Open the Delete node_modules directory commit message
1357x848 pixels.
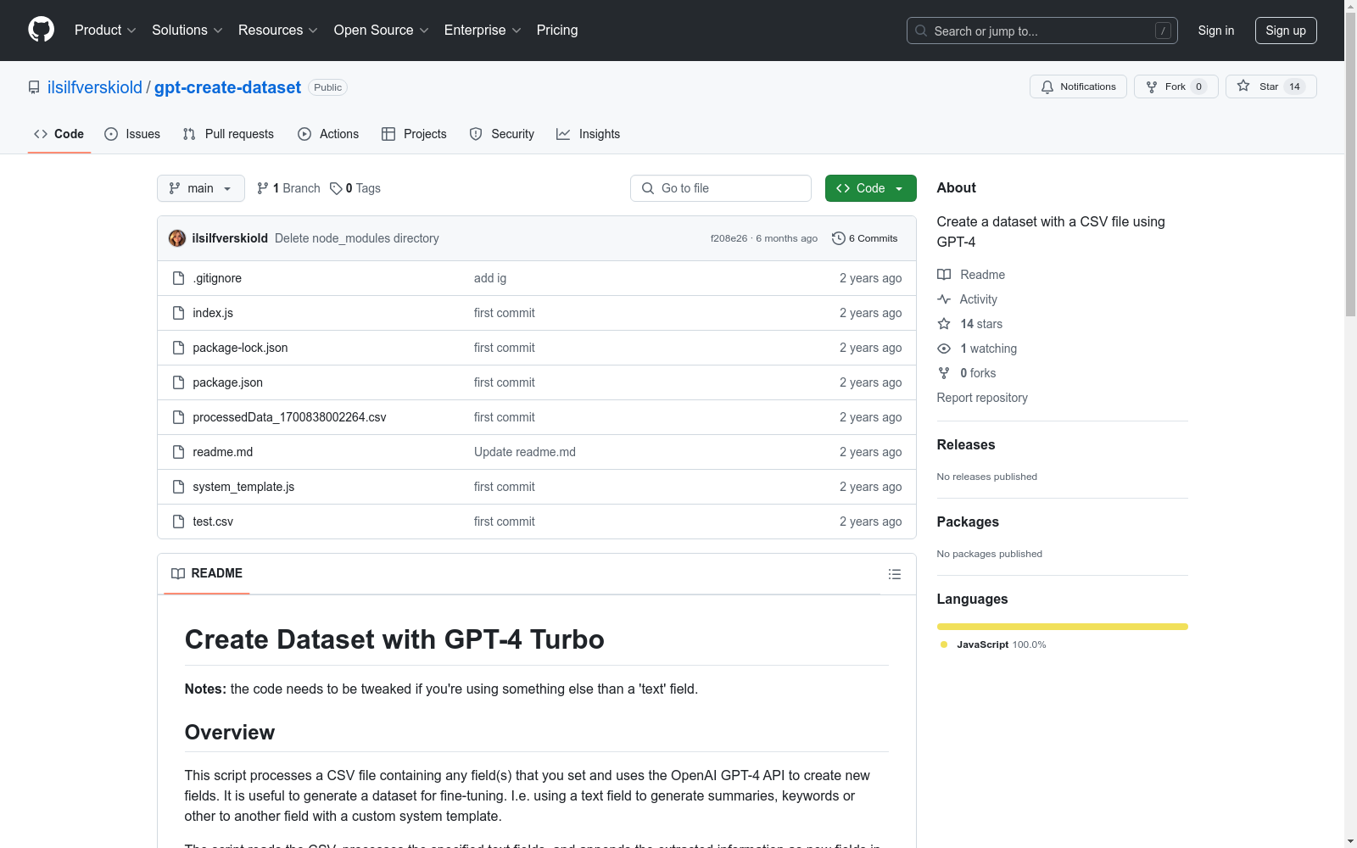click(x=357, y=238)
